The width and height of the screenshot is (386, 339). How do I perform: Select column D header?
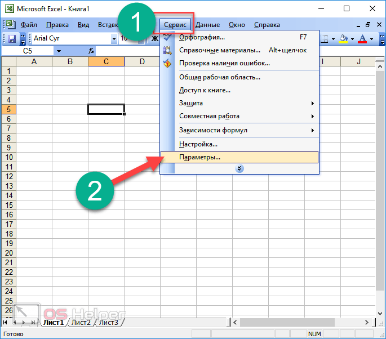143,62
